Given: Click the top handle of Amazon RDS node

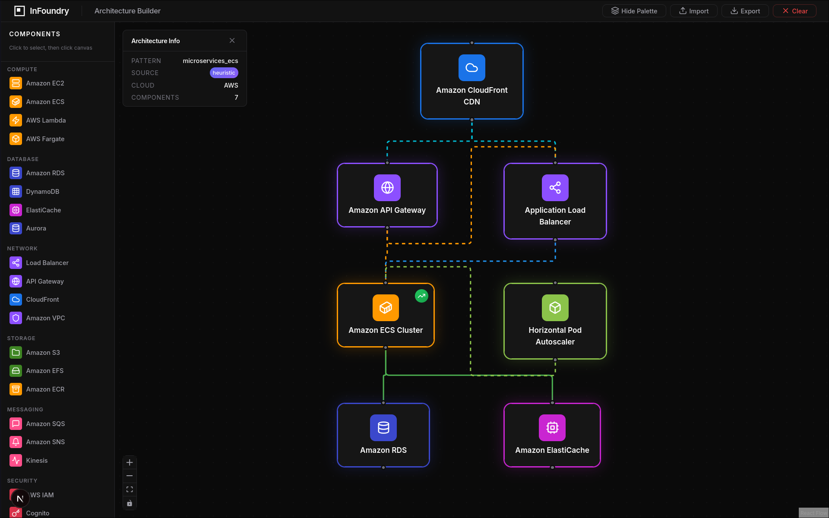Looking at the screenshot, I should (x=383, y=403).
